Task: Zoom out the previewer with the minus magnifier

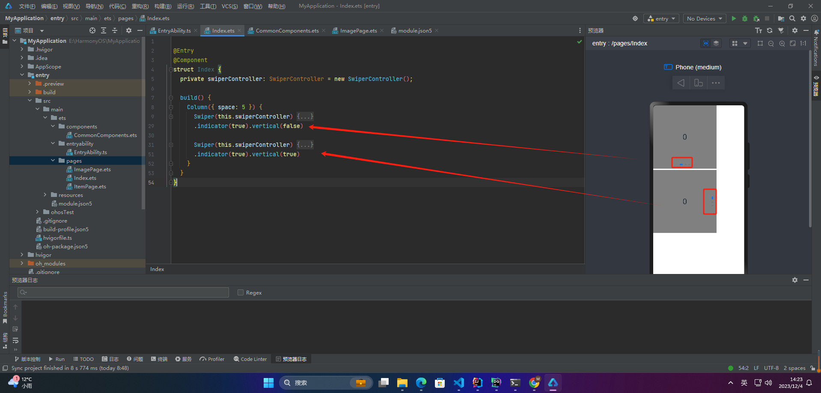Action: (x=771, y=43)
